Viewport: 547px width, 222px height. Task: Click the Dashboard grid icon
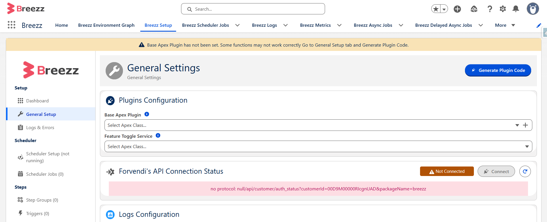[20, 101]
